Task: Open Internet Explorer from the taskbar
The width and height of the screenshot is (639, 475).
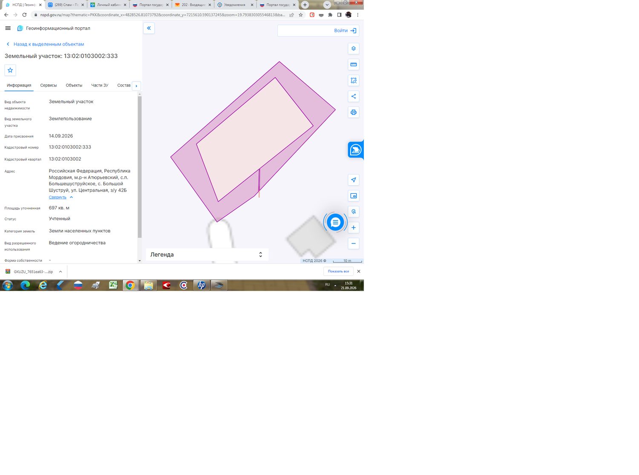Action: (43, 285)
